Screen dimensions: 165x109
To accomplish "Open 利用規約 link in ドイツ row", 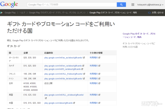I will pos(94,78).
